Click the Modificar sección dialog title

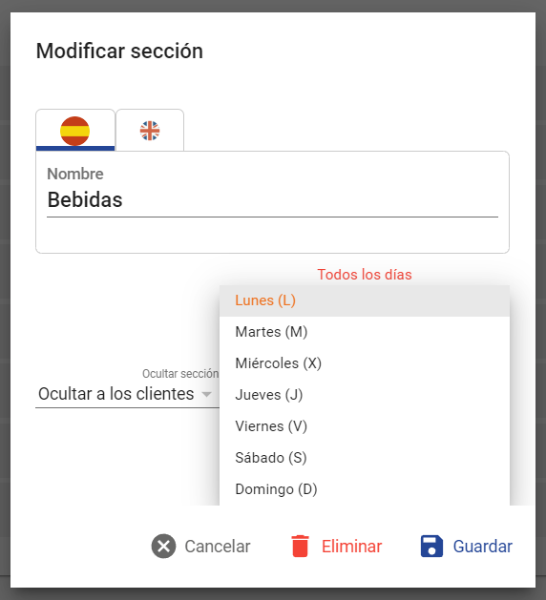click(x=119, y=52)
